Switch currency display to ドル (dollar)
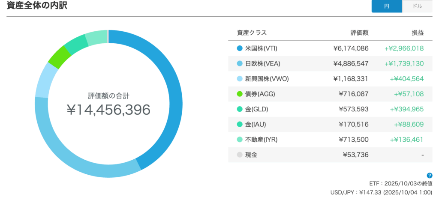Image resolution: width=439 pixels, height=197 pixels. 417,6
